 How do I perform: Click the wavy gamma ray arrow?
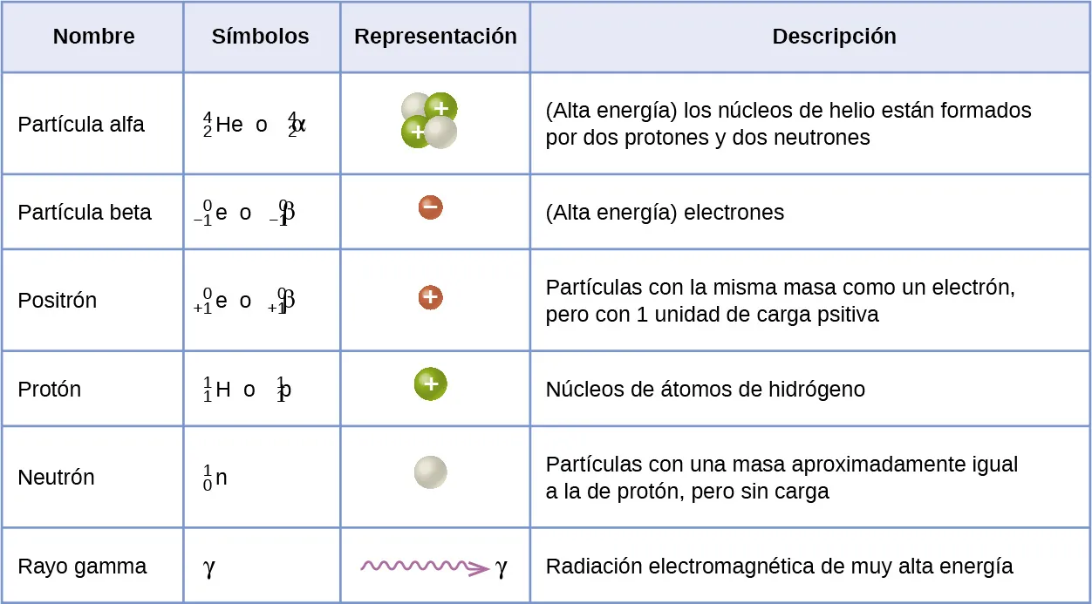[425, 567]
